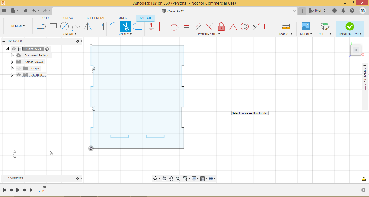Screen dimensions: 369x197
Task: Click the Select tool icon
Action: click(x=325, y=26)
